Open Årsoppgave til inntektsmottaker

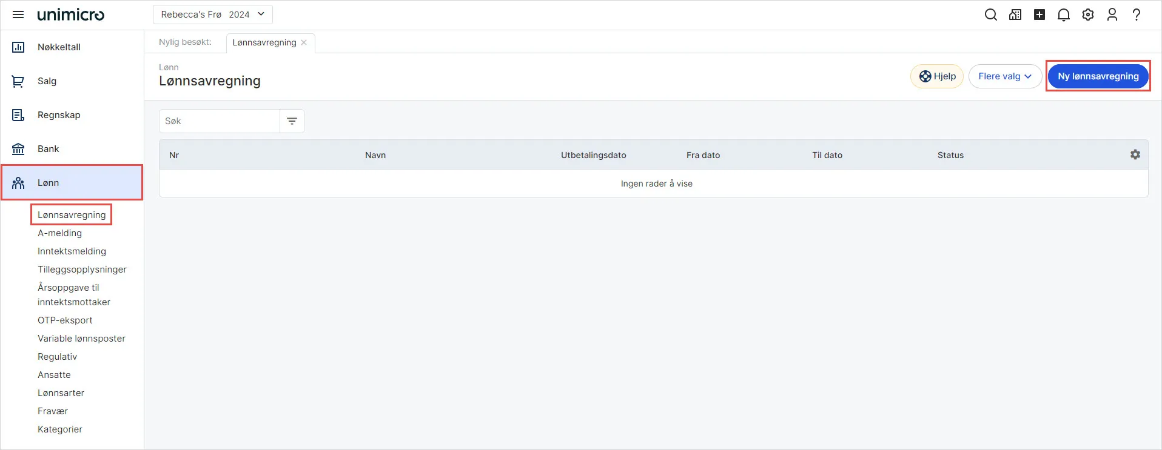click(74, 295)
